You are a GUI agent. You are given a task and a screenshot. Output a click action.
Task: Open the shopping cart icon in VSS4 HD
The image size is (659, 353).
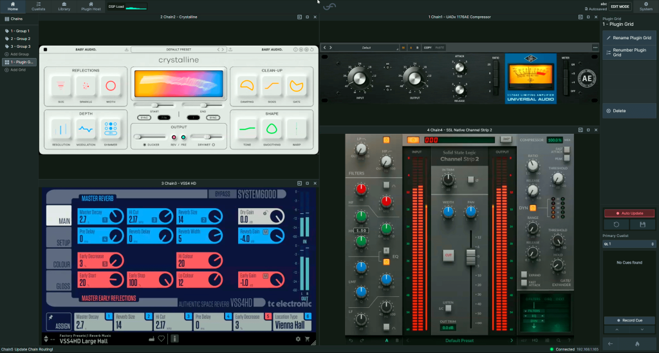pyautogui.click(x=307, y=339)
